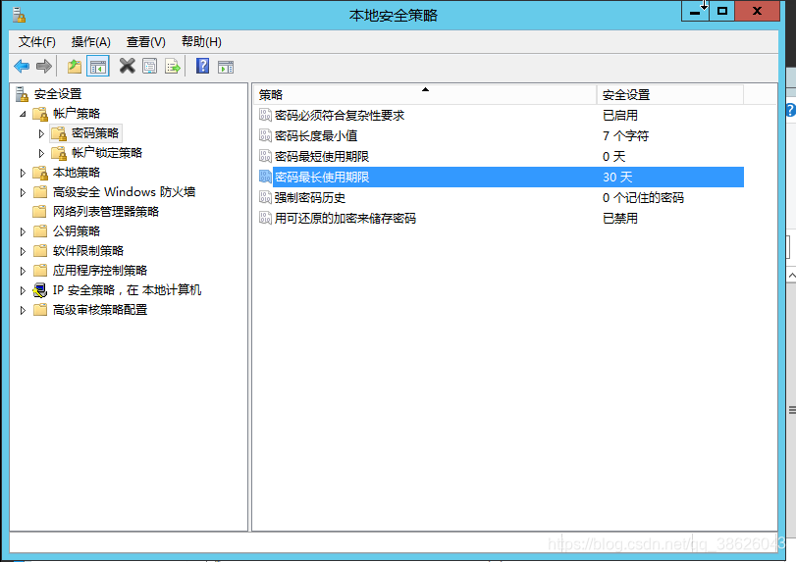Expand the 本地策略 tree node
796x562 pixels.
pyautogui.click(x=23, y=173)
